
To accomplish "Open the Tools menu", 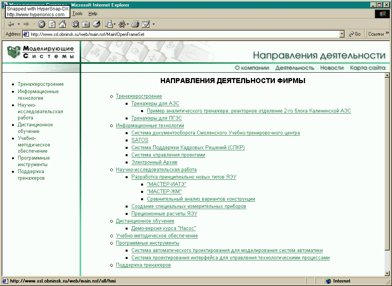I will tap(77, 14).
